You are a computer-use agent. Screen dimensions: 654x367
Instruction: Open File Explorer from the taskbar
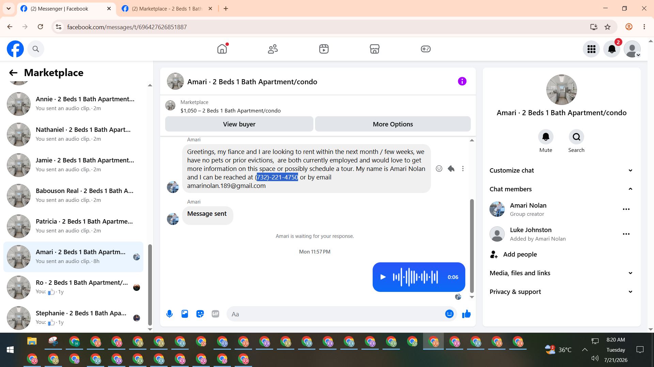tap(32, 341)
